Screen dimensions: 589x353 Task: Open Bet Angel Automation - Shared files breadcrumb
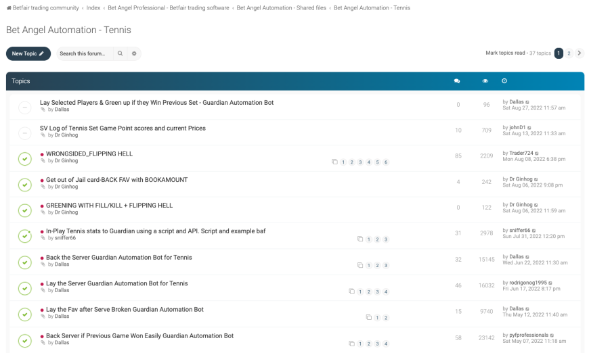(x=282, y=8)
